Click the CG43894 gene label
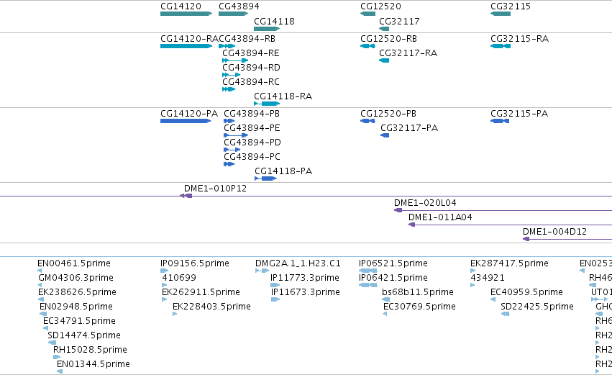The image size is (612, 375). [x=239, y=6]
